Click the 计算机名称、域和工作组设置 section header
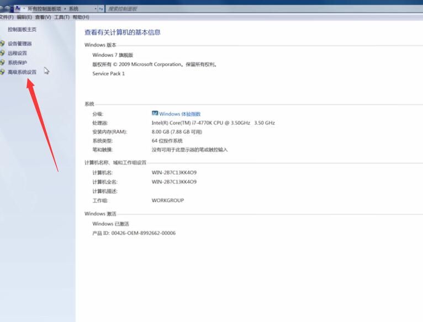Screen dimensions: 423x322 click(115, 162)
